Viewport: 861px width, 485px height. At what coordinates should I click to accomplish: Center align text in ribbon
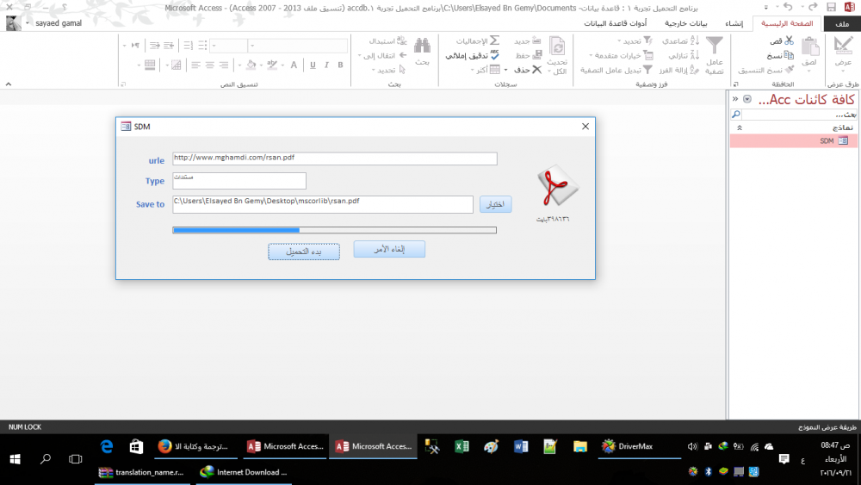(210, 65)
